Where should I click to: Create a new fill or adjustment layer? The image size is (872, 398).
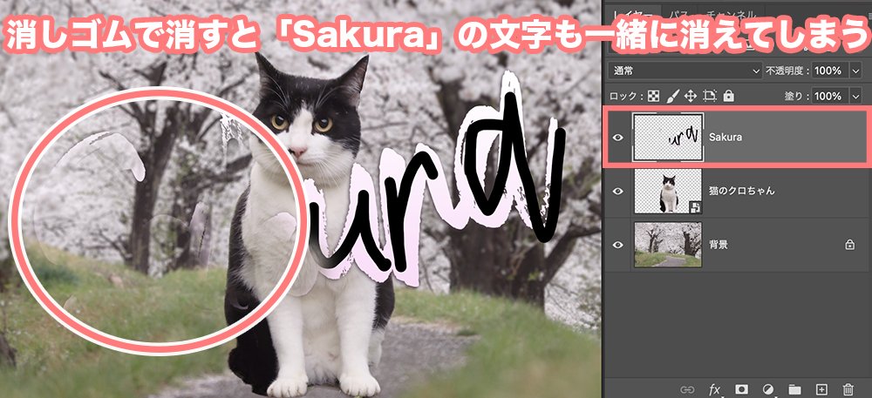[x=768, y=389]
